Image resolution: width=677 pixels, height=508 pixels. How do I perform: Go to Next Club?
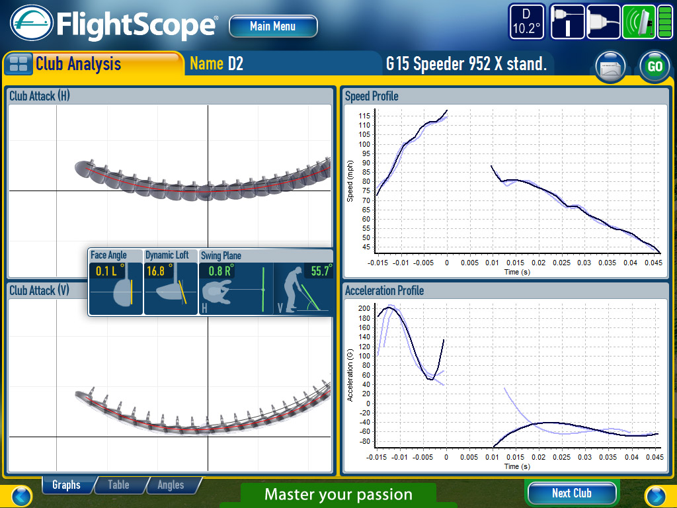572,493
